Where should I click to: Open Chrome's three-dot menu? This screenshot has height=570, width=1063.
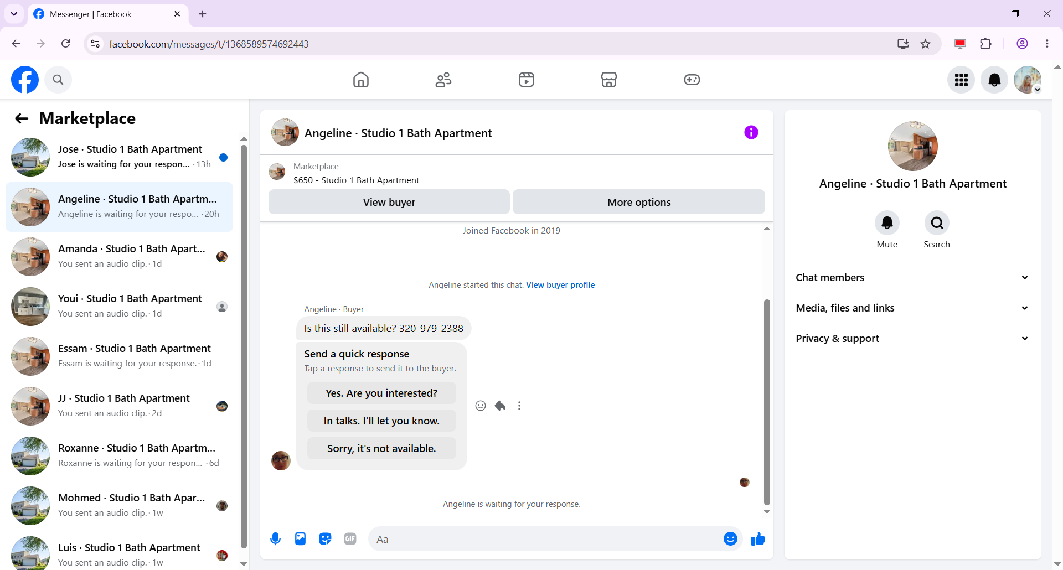(1047, 44)
